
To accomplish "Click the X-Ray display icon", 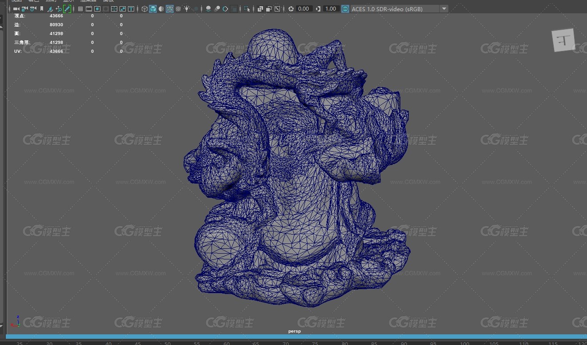I will pyautogui.click(x=260, y=9).
